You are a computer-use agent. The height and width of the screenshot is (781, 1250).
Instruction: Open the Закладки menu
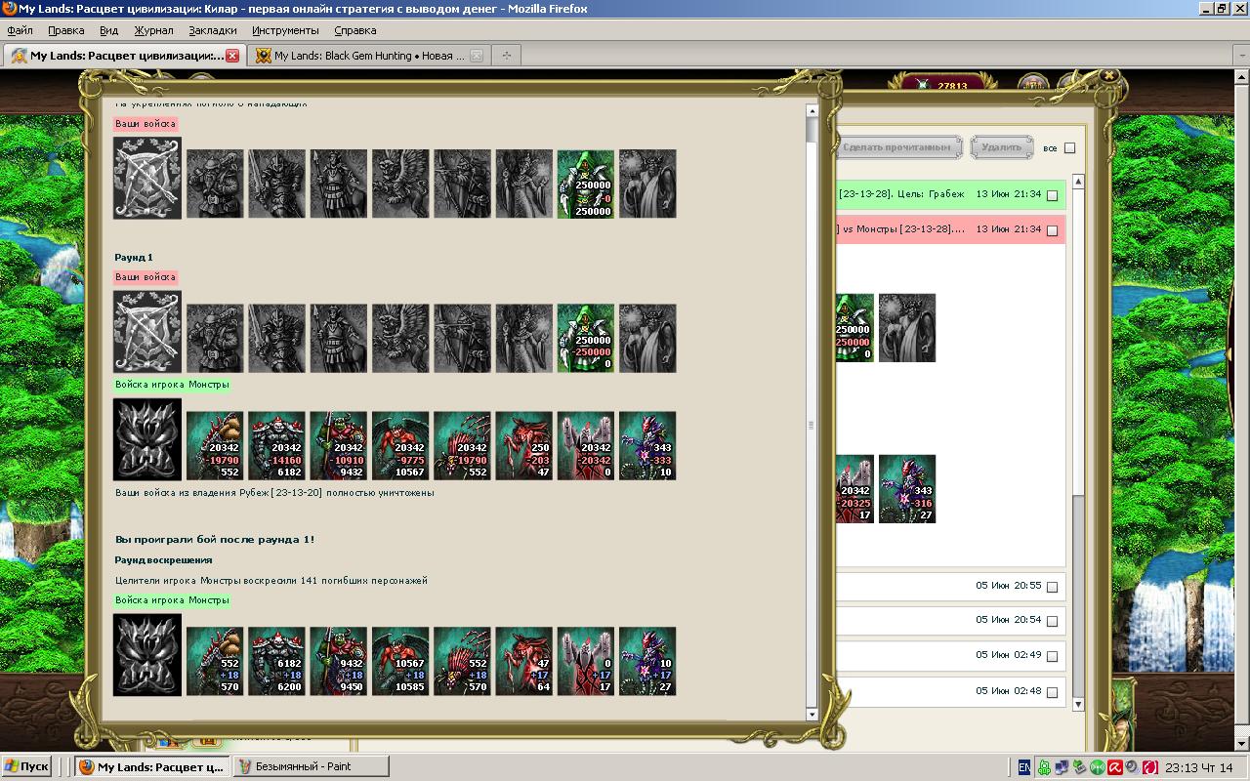[x=212, y=30]
